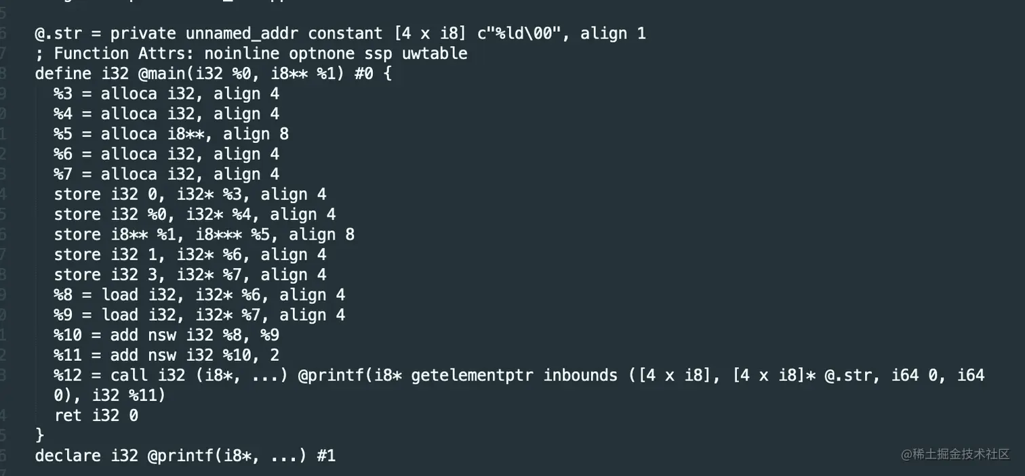
Task: Click 'store i32 1, i32* %6' line
Action: (190, 255)
